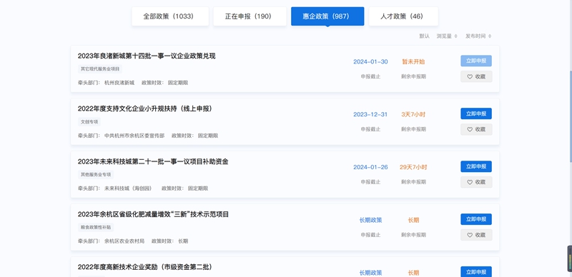Open 2023年余杭区省级化肥减量增效“三新”技术示范项目 policy
The width and height of the screenshot is (572, 277).
point(153,214)
